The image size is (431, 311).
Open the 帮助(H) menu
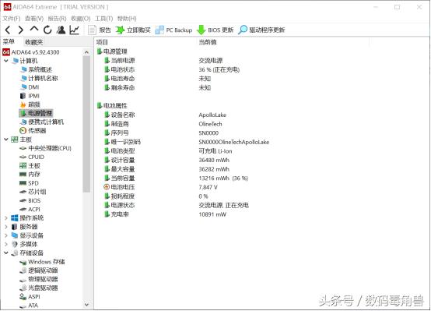click(x=127, y=19)
